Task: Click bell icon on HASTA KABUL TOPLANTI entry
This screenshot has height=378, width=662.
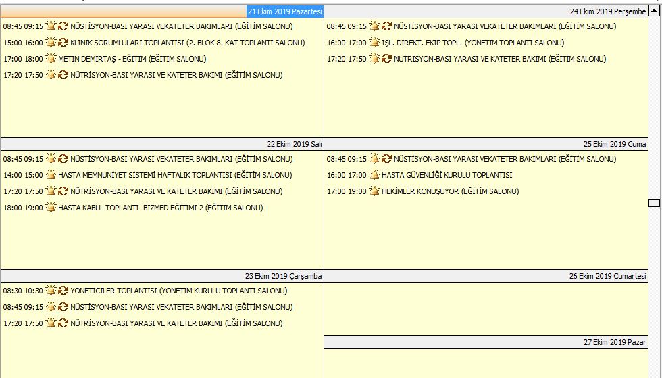Action: tap(51, 208)
